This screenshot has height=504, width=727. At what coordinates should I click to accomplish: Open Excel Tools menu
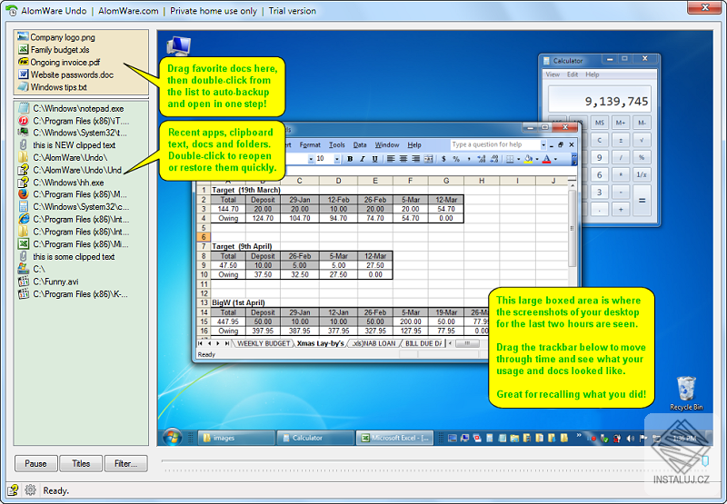point(337,145)
